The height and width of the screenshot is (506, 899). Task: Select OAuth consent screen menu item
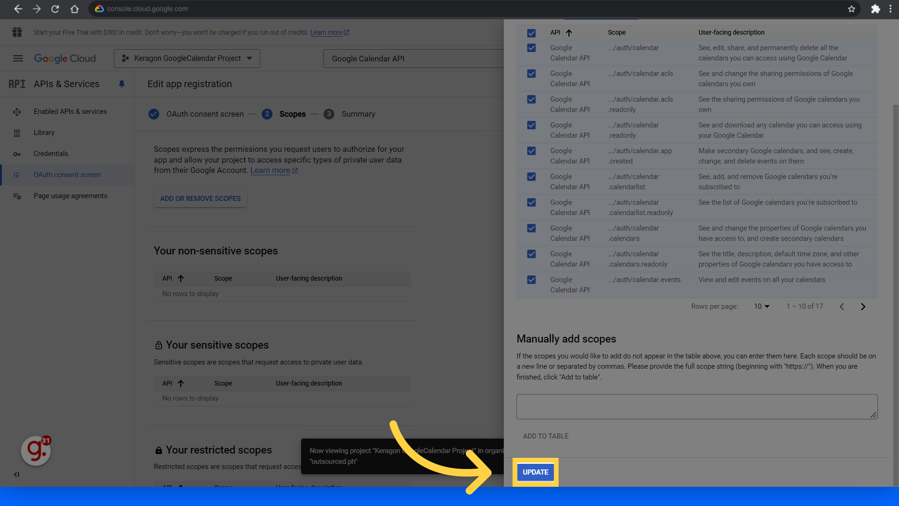point(67,175)
